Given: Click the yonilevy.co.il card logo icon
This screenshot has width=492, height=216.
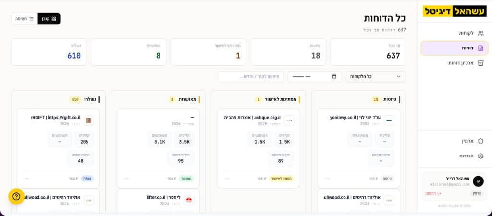Looking at the screenshot, I should pyautogui.click(x=389, y=120).
